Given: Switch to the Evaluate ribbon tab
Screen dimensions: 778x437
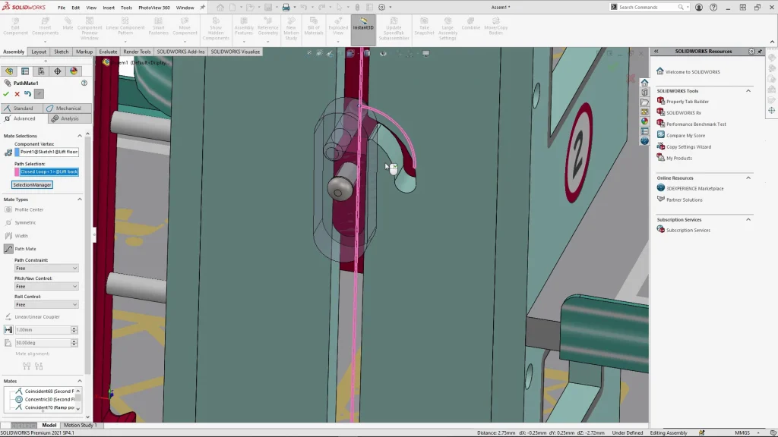Looking at the screenshot, I should click(108, 52).
